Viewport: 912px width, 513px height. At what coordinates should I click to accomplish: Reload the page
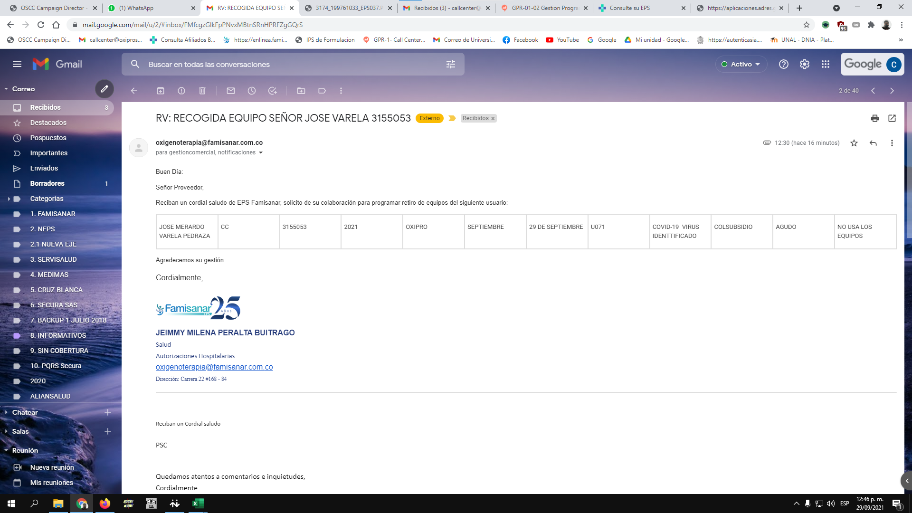41,25
